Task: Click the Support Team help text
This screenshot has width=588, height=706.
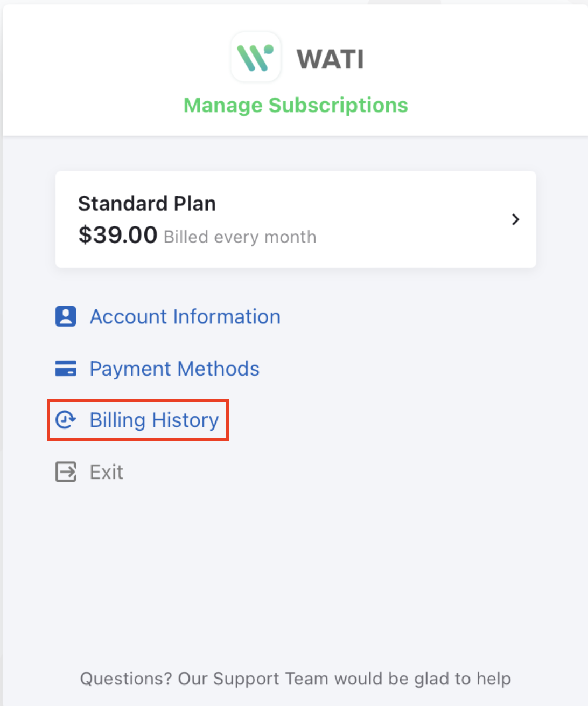Action: (296, 679)
